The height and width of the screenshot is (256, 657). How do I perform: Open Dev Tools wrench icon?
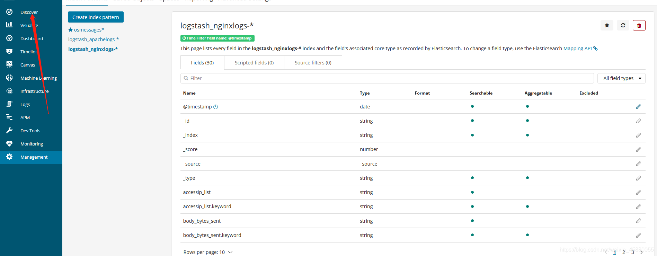pos(9,131)
